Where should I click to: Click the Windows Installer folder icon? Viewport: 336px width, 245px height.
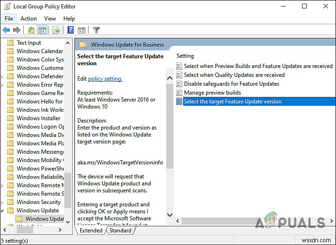(x=10, y=118)
